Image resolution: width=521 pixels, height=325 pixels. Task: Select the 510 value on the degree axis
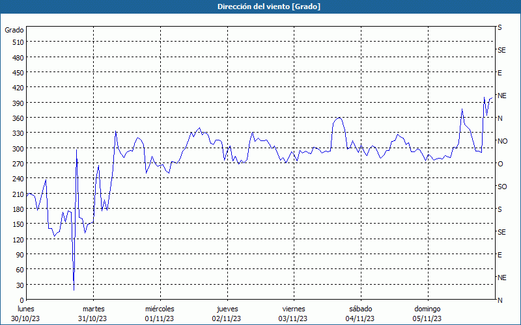click(18, 42)
